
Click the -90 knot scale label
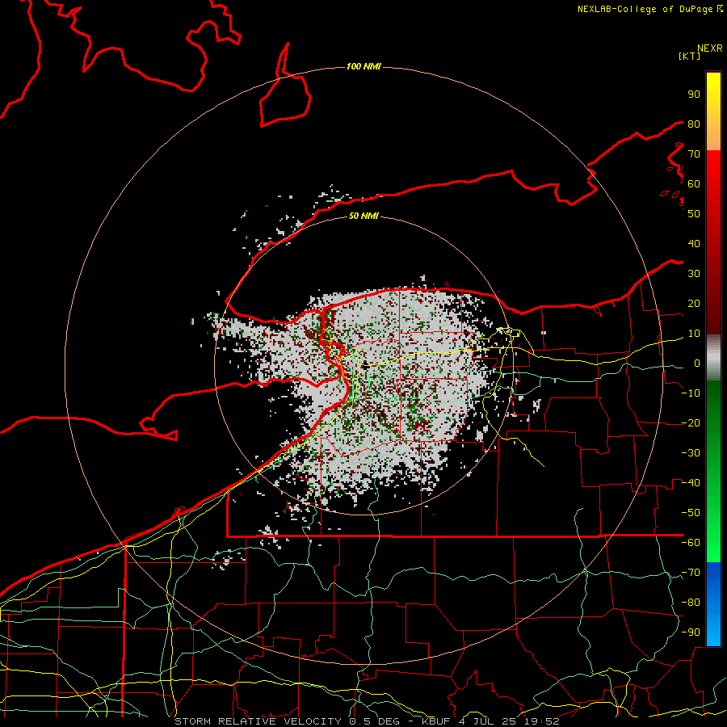pos(691,632)
